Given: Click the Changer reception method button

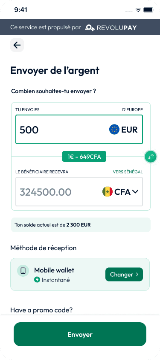Looking at the screenshot, I should pyautogui.click(x=124, y=274).
